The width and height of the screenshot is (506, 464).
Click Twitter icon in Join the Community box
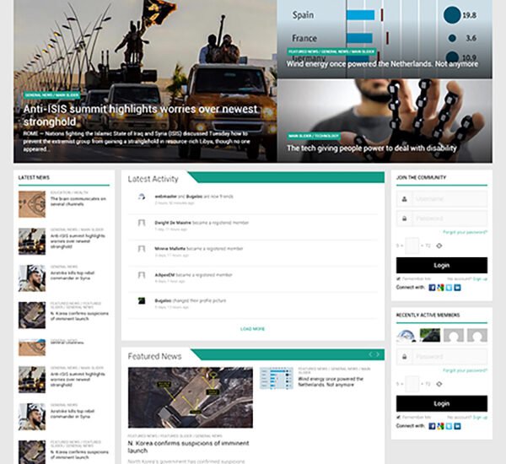tap(449, 287)
